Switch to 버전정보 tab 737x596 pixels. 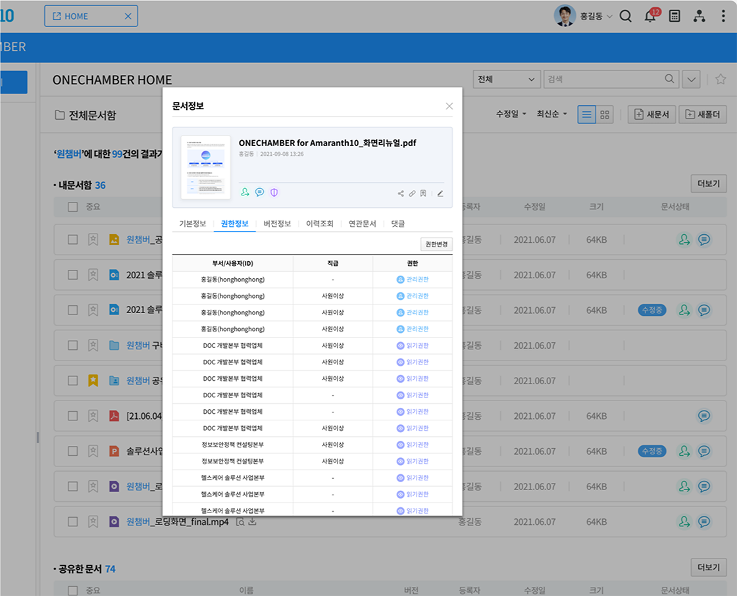[x=277, y=224]
